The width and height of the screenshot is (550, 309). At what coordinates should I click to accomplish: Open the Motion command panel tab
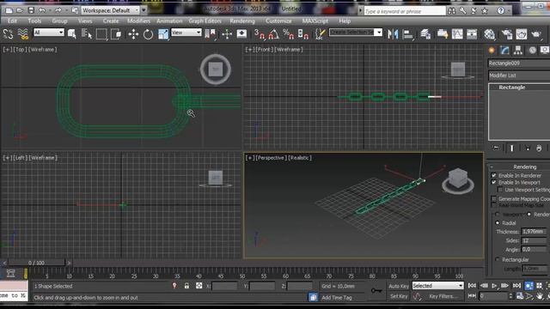[532, 50]
